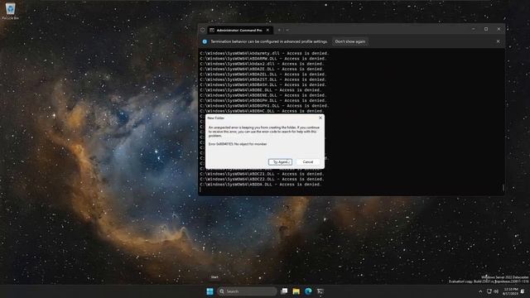Click Try Again in the New Folder dialog
The height and width of the screenshot is (298, 530).
point(280,162)
